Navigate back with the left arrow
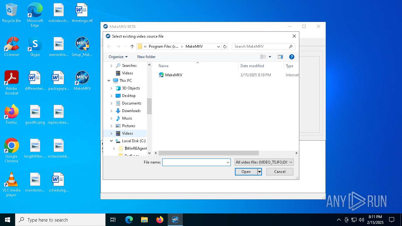This screenshot has width=402, height=226. click(109, 46)
